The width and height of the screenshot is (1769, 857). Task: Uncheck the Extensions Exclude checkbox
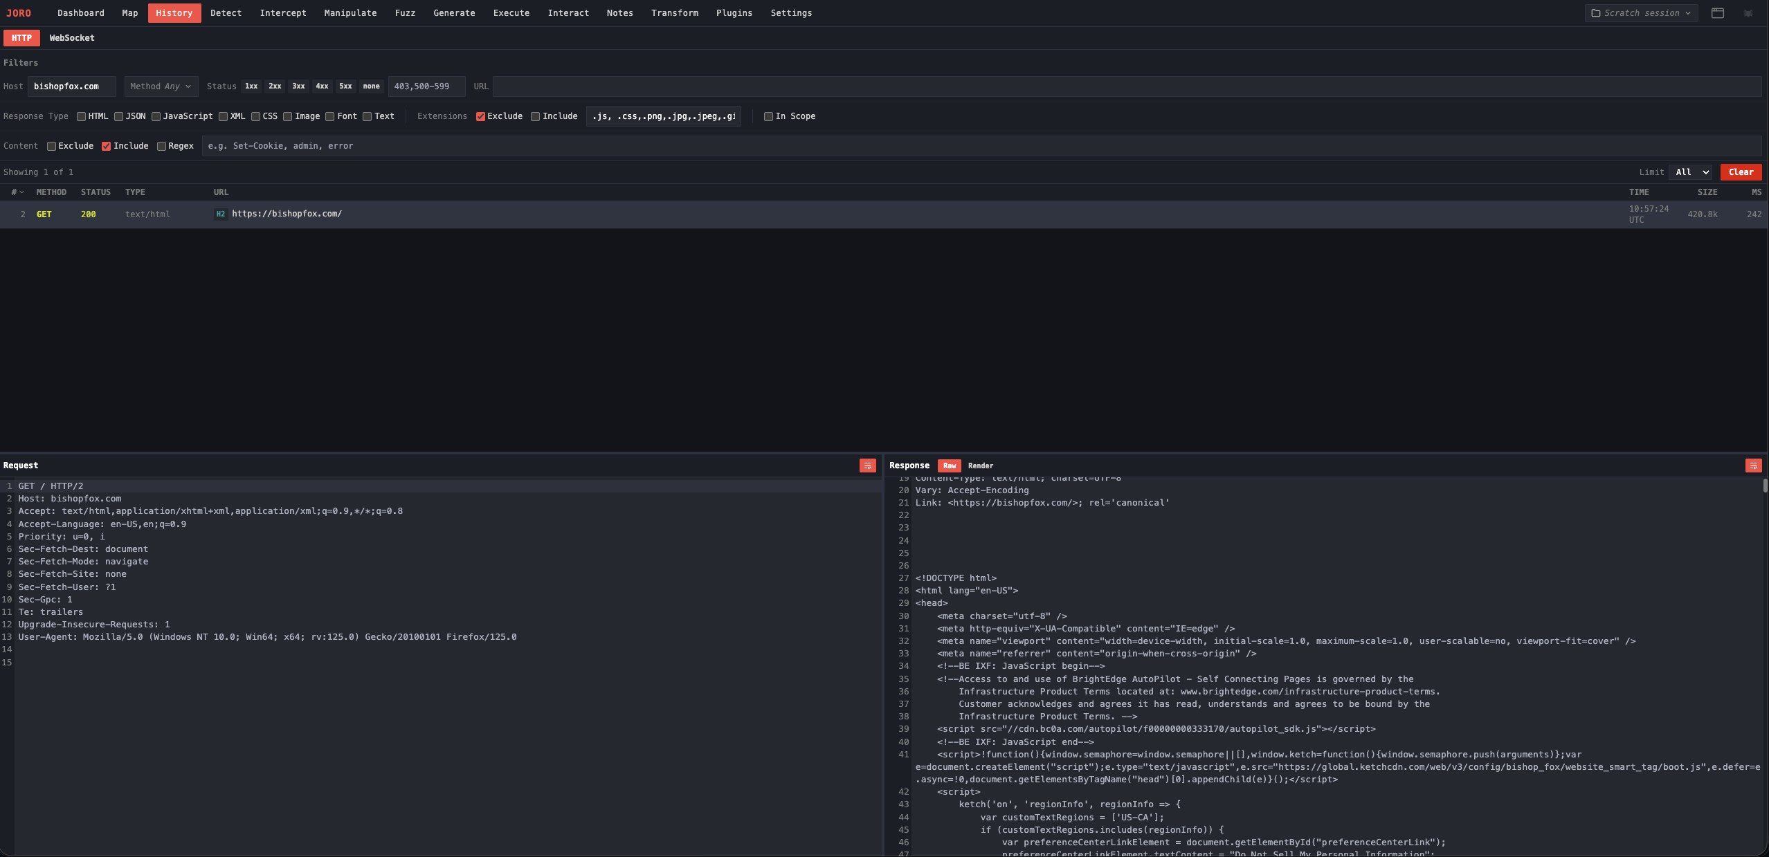pyautogui.click(x=480, y=116)
